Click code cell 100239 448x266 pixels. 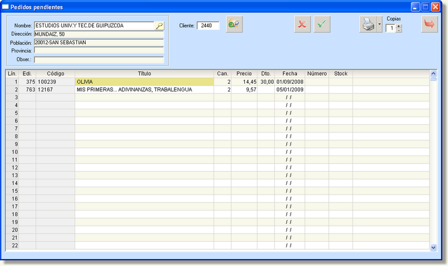click(56, 82)
